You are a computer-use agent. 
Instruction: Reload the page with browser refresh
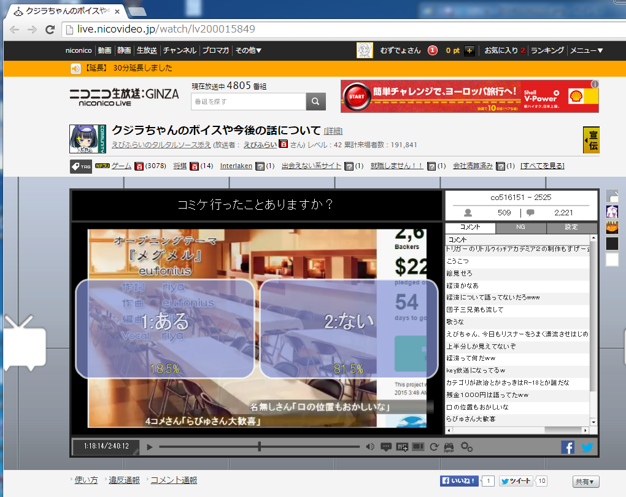pos(50,29)
